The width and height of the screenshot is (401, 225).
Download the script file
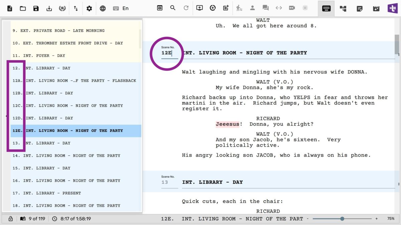(49, 8)
